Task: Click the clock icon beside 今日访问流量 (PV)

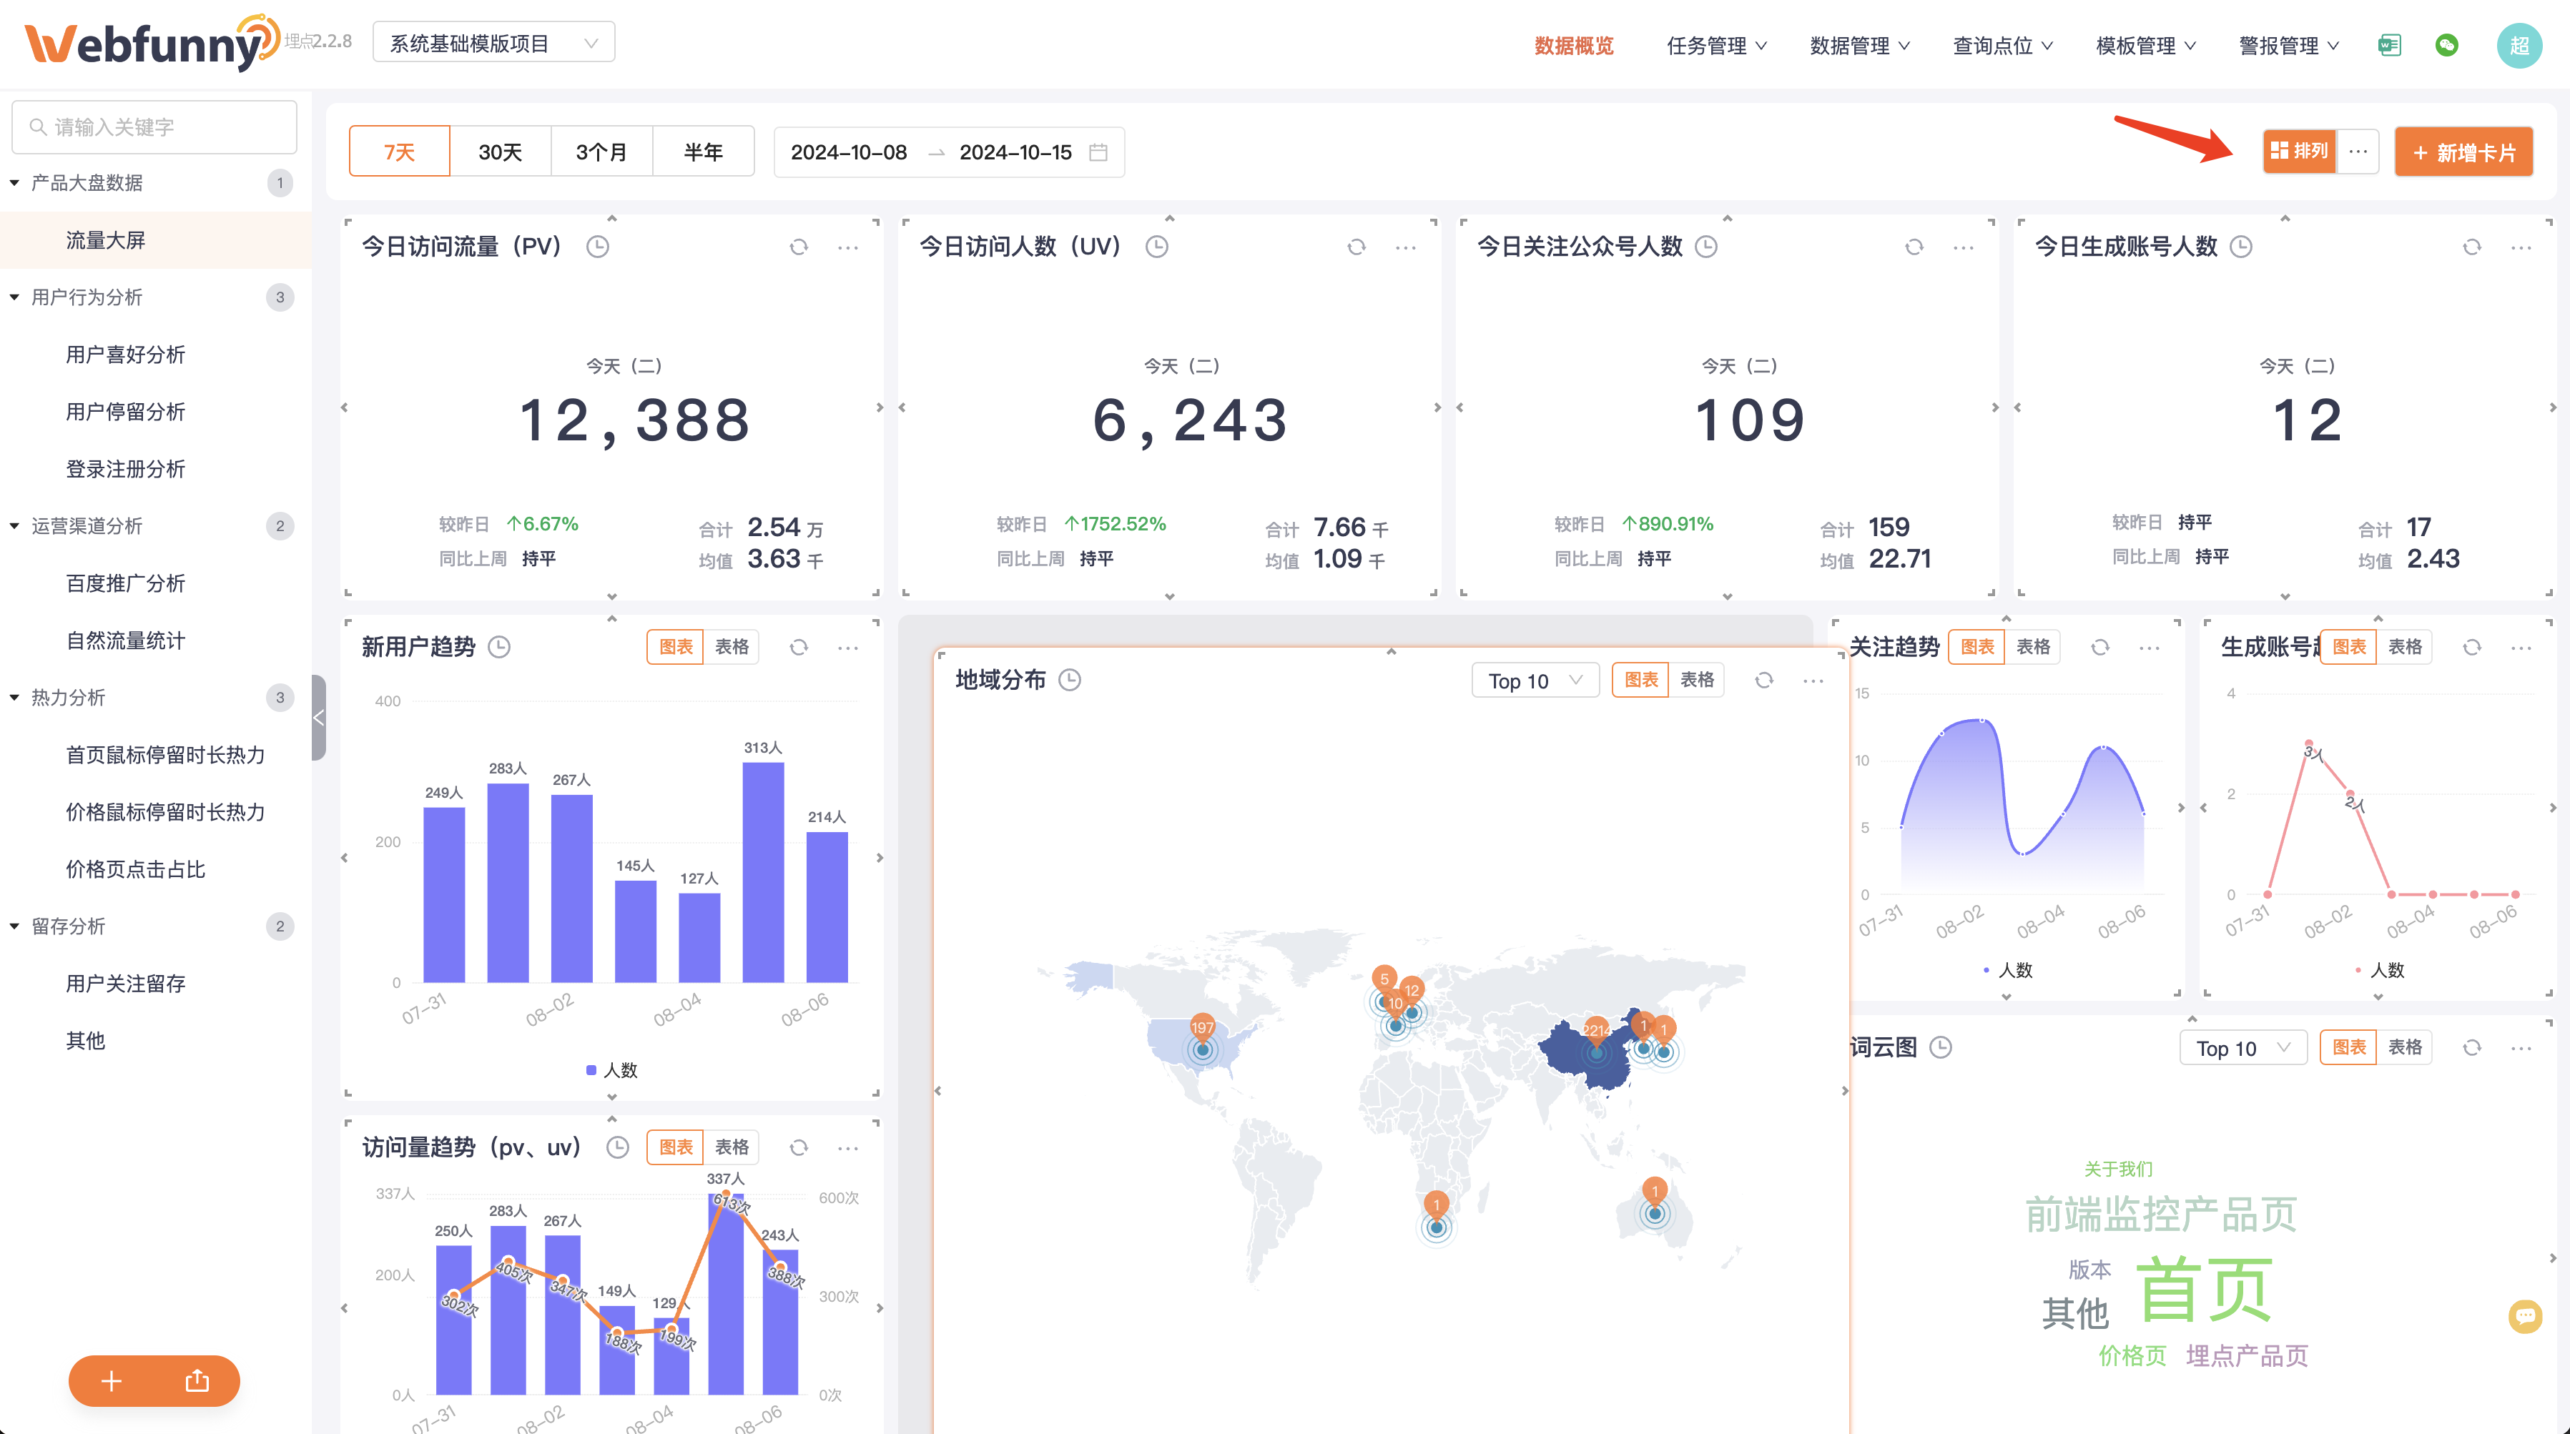Action: [598, 247]
